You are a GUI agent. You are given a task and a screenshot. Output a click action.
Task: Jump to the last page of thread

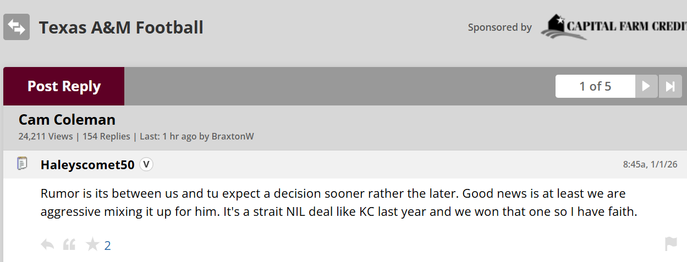point(670,86)
